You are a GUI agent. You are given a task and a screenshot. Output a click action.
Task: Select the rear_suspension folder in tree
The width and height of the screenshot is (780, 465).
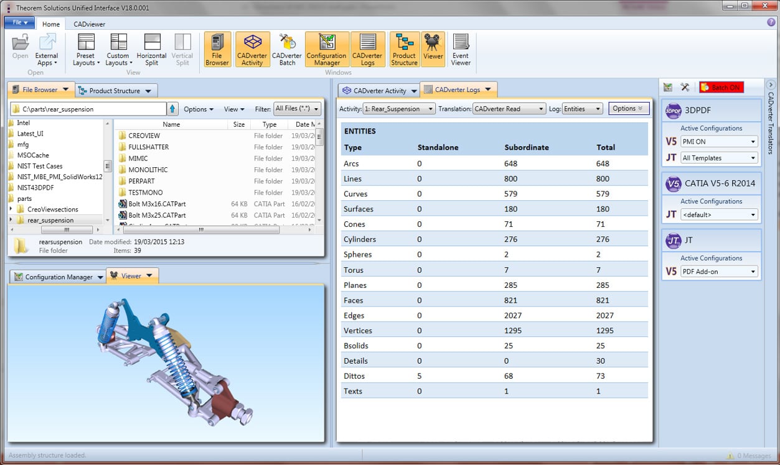pos(50,220)
